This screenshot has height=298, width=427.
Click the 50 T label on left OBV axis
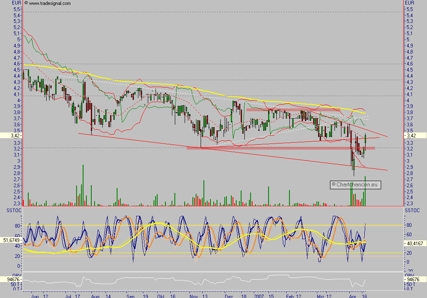15,285
